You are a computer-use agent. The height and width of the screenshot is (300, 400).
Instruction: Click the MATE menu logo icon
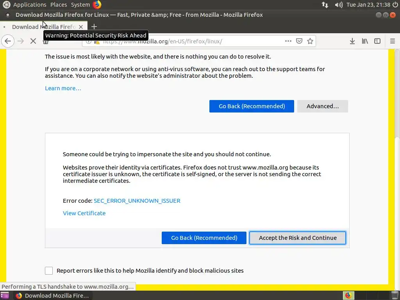(x=6, y=5)
